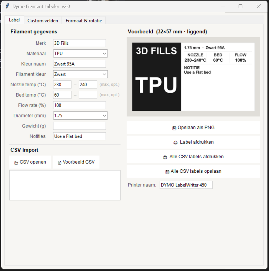Minimize the Dymo Filament Labeler window
This screenshot has height=271, width=269.
[x=223, y=6]
